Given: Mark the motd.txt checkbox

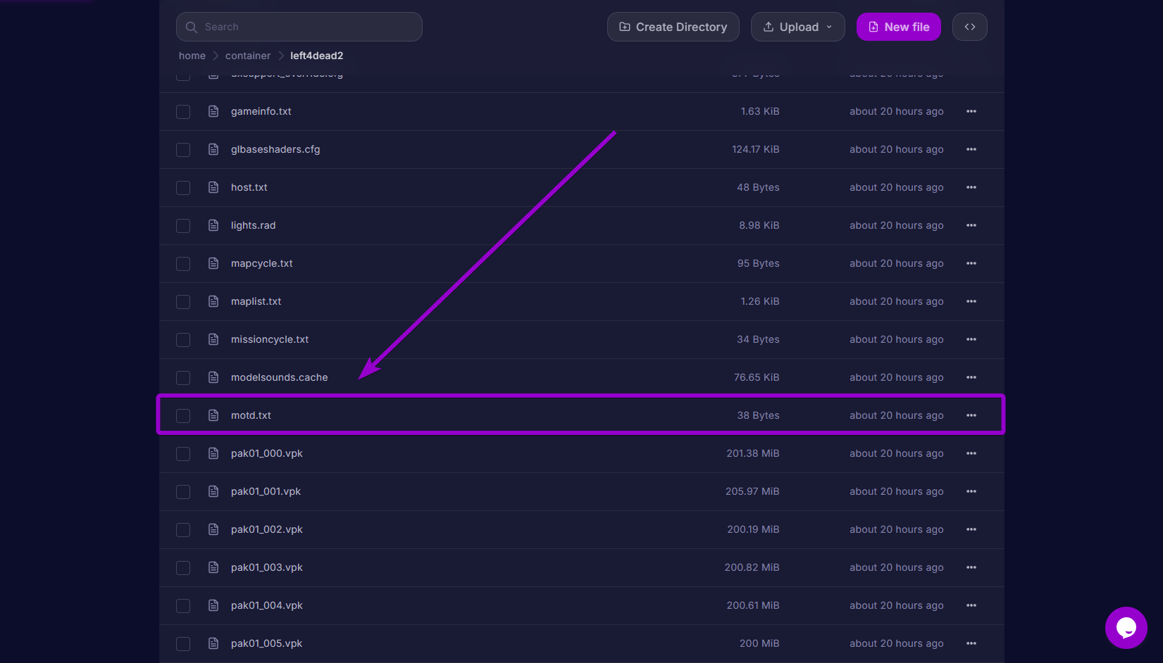Looking at the screenshot, I should pos(183,416).
